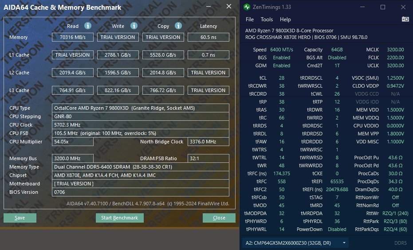Click the tRFC (ns) value 174.375
This screenshot has height=250, width=413.
tap(282, 173)
